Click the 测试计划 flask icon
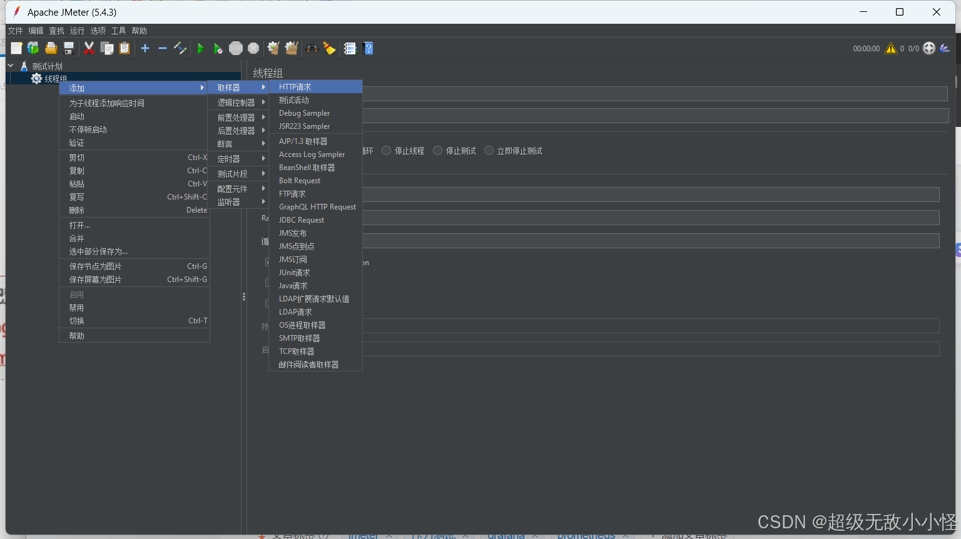 click(24, 66)
